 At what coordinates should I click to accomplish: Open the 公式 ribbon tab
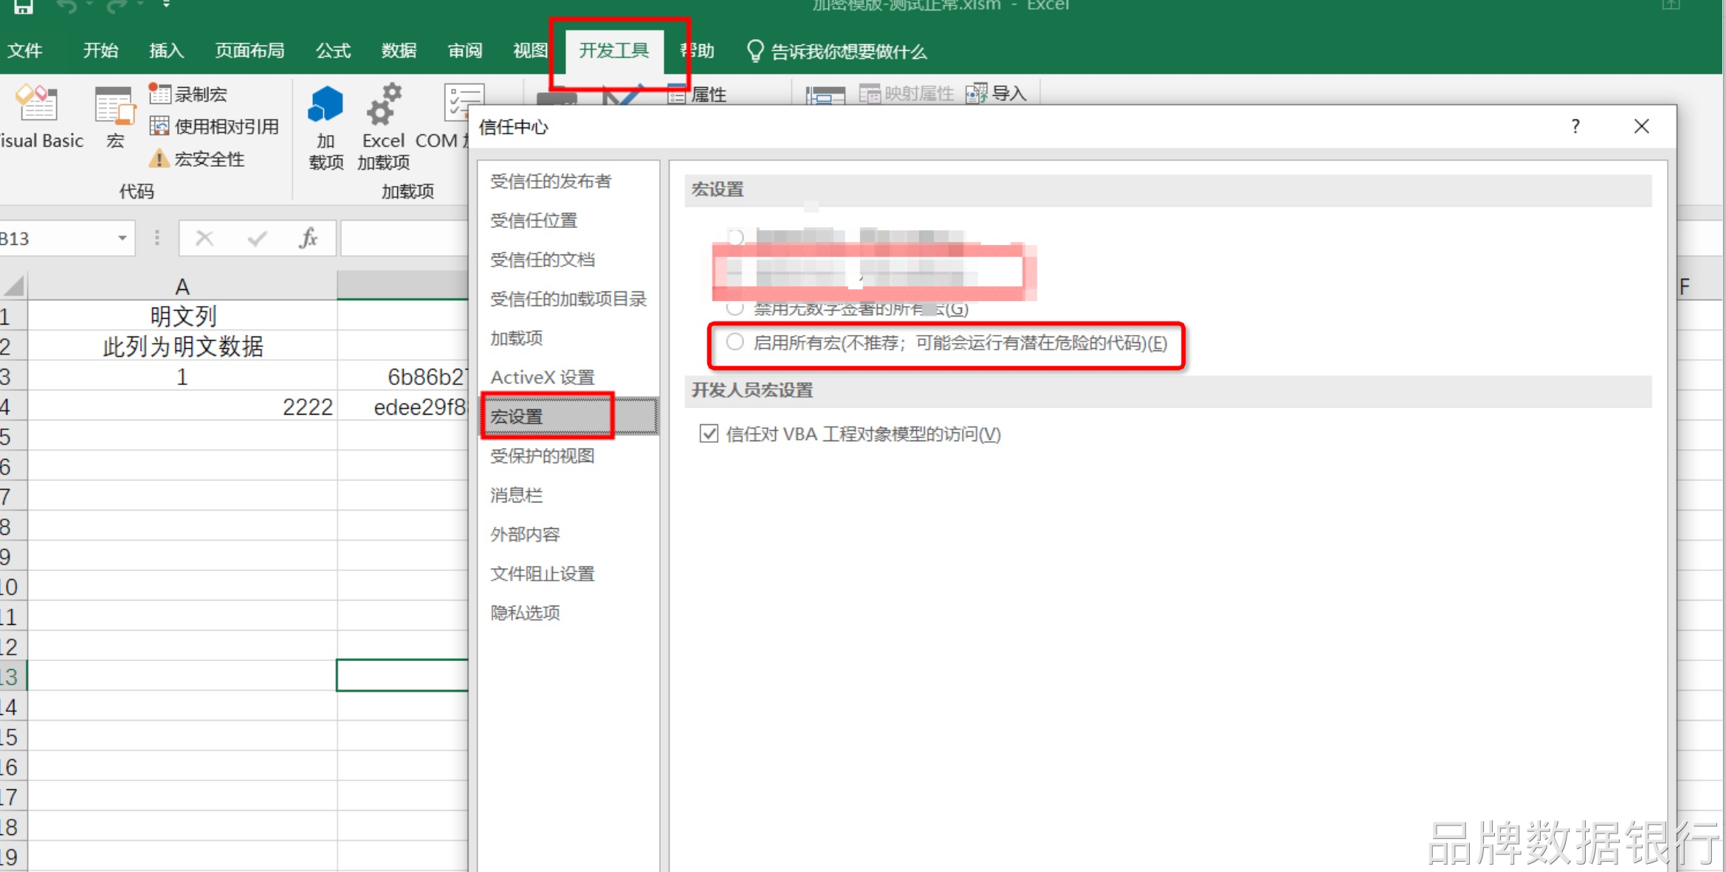[333, 51]
